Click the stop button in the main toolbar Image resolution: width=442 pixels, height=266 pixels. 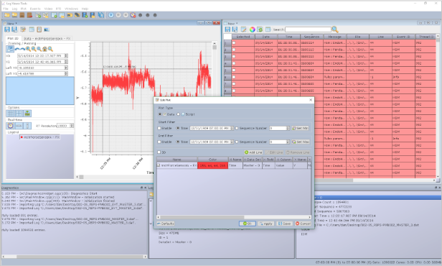coord(126,15)
